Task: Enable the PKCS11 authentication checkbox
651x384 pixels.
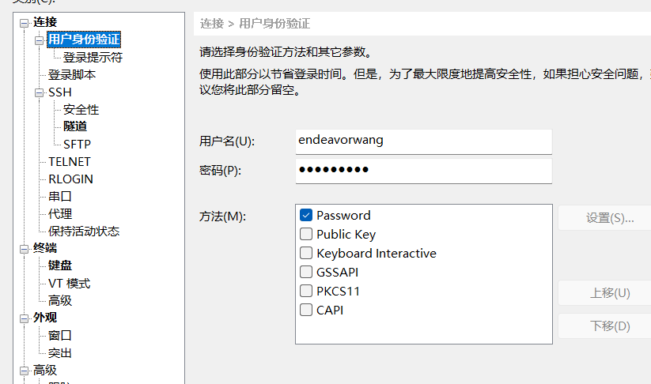Action: pos(306,291)
